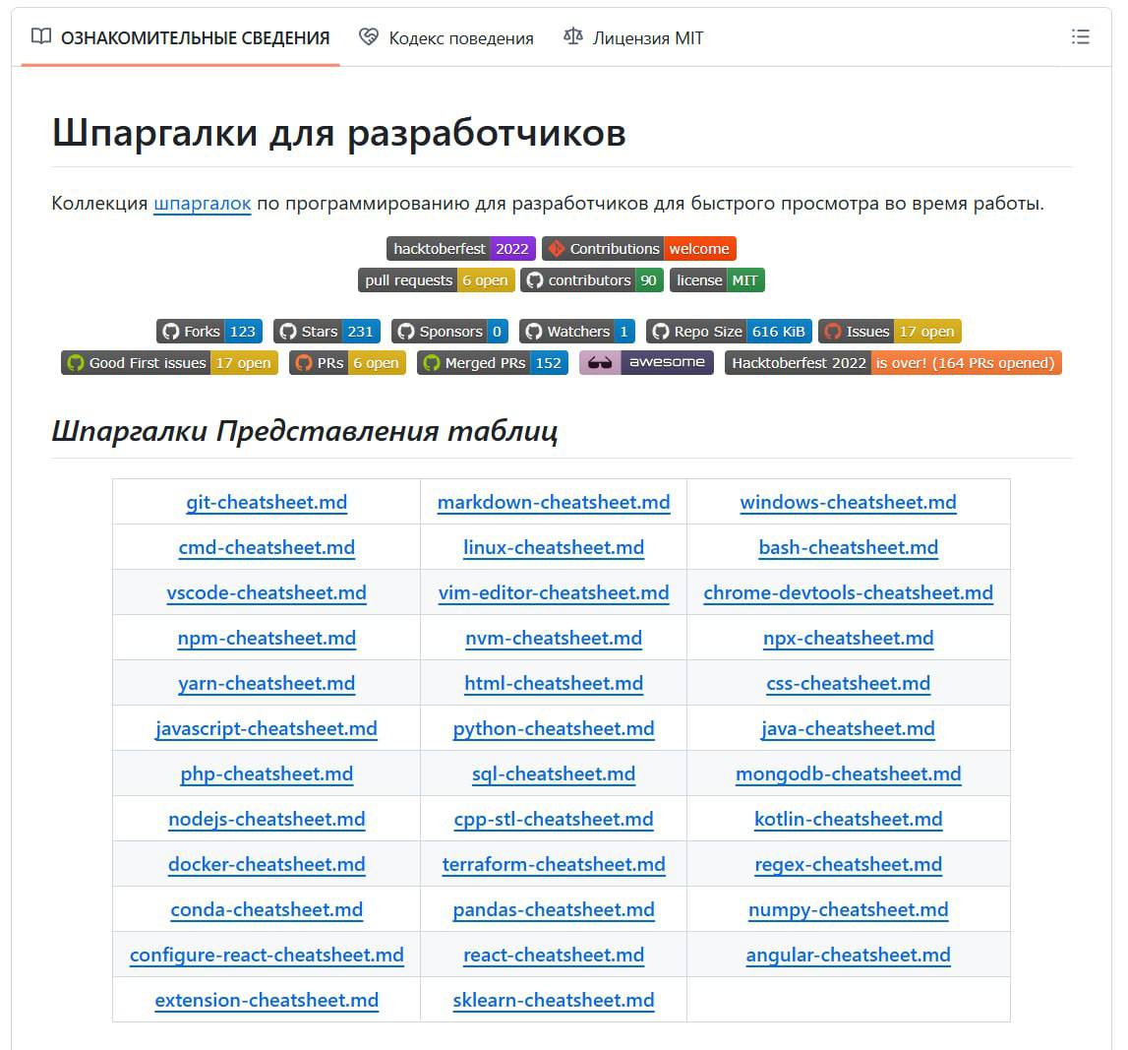1128x1050 pixels.
Task: Open nvm-cheatsheet.md
Action: 554,639
